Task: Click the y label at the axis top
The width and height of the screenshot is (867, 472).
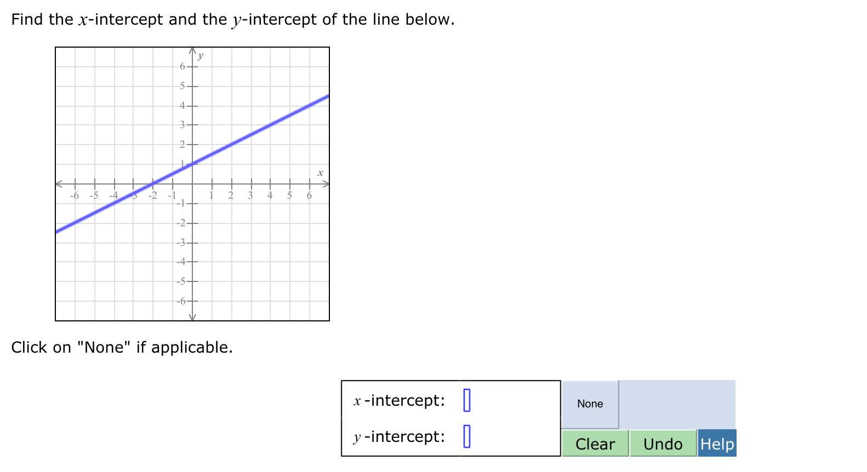Action: (201, 55)
